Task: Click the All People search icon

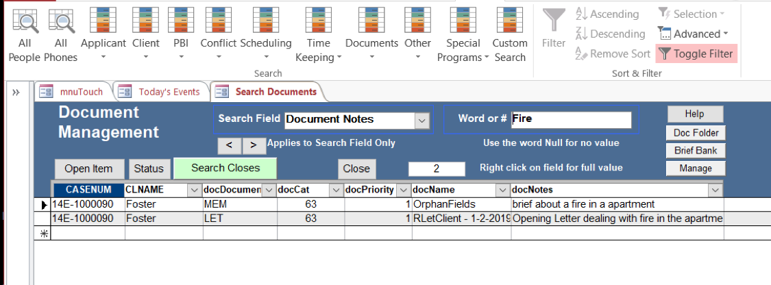Action: pos(25,21)
